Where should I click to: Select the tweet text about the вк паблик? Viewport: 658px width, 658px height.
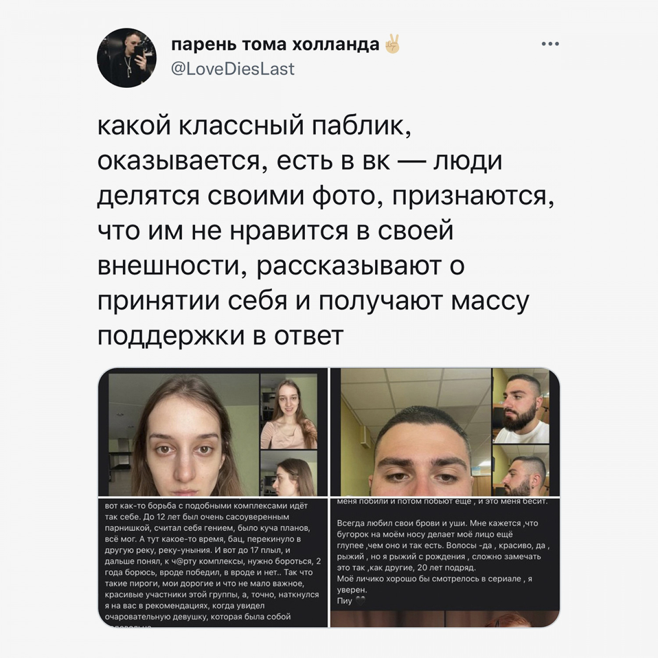[x=326, y=230]
